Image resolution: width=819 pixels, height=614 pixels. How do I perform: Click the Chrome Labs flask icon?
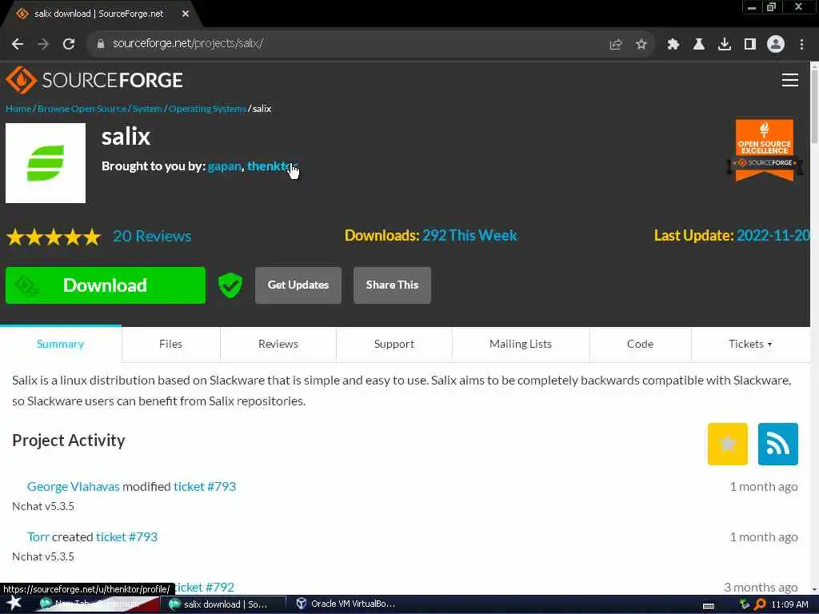(699, 45)
